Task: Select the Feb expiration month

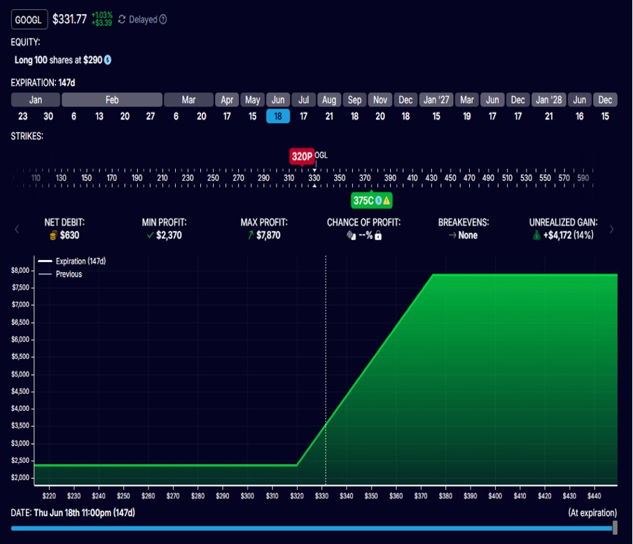Action: (x=112, y=100)
